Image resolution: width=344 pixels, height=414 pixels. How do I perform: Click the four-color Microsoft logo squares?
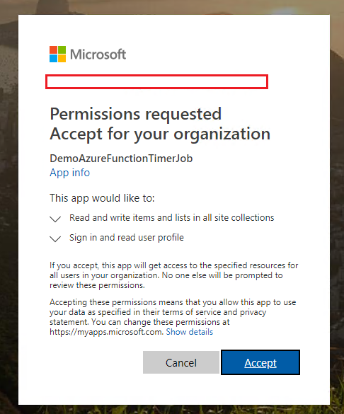(57, 54)
